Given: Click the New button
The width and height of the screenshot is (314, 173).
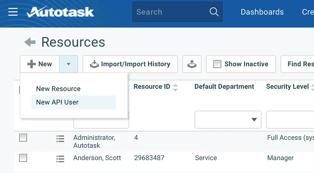Looking at the screenshot, I should click(39, 64).
